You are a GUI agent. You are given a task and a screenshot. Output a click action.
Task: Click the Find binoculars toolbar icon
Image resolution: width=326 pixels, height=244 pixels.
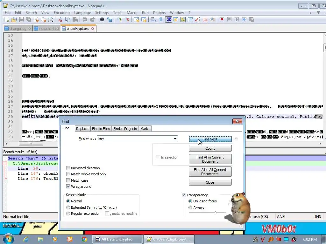[x=102, y=19]
